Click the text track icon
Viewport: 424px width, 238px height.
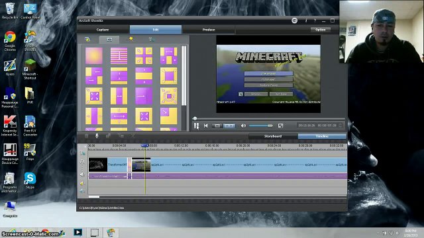point(82,153)
